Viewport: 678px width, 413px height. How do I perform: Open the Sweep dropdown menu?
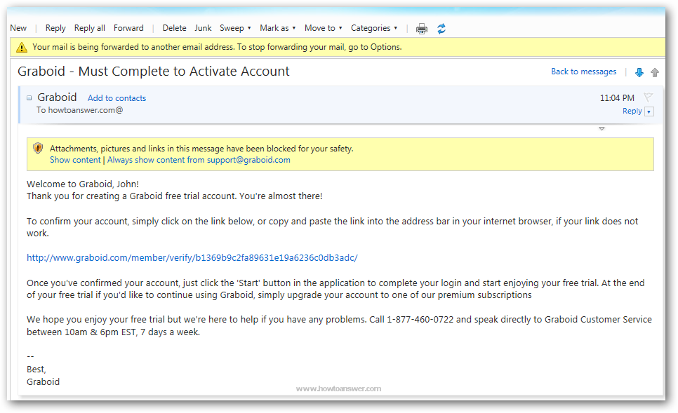click(x=235, y=28)
